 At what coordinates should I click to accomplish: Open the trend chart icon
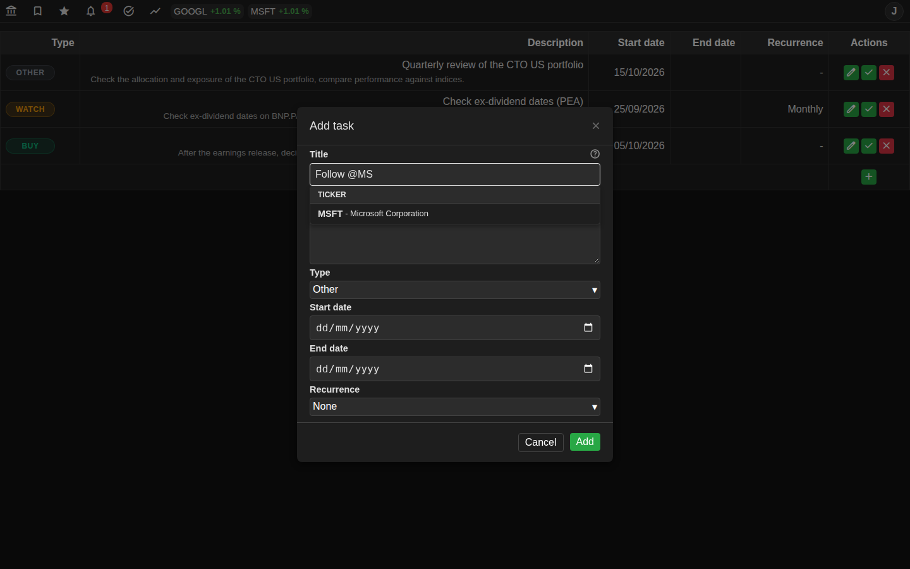click(x=155, y=11)
